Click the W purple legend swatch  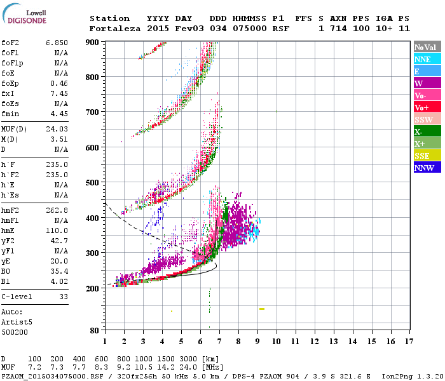[427, 83]
